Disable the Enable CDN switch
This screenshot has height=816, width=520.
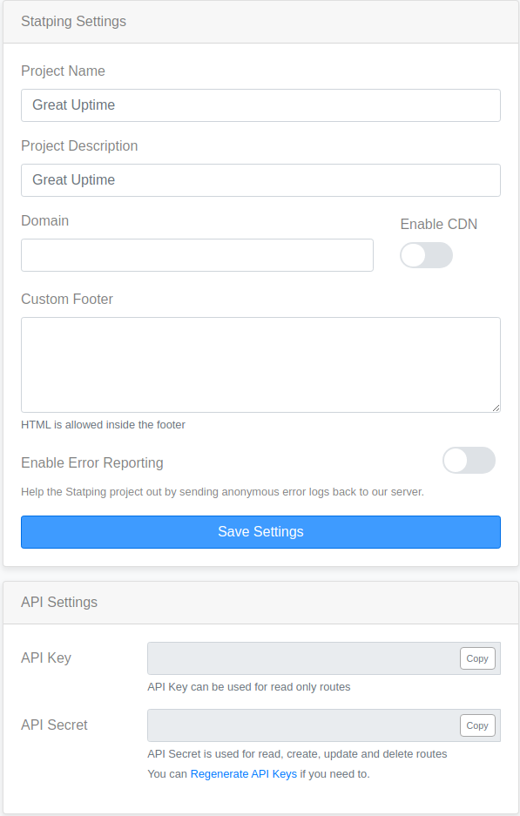pyautogui.click(x=426, y=255)
